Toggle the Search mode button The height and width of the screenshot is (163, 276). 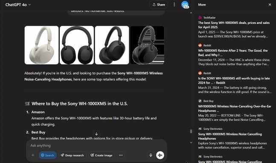pyautogui.click(x=47, y=155)
